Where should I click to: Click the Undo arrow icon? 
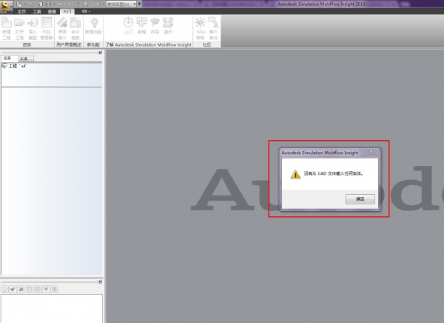coord(61,4)
